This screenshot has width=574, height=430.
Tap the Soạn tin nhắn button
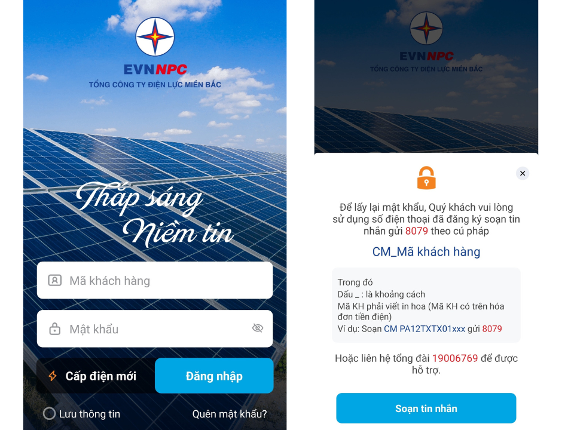click(426, 408)
